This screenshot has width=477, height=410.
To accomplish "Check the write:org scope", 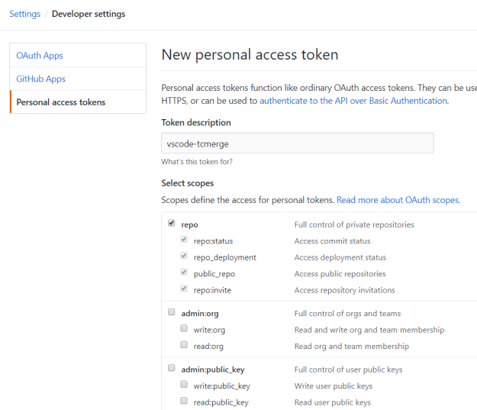I will click(184, 328).
